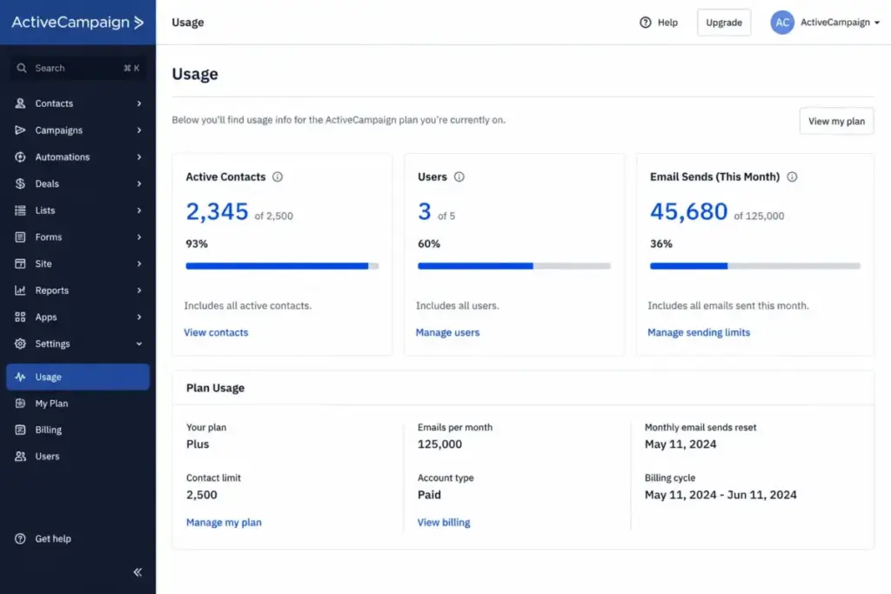This screenshot has height=594, width=891.
Task: Click the Help question-mark icon in header
Action: pyautogui.click(x=646, y=23)
